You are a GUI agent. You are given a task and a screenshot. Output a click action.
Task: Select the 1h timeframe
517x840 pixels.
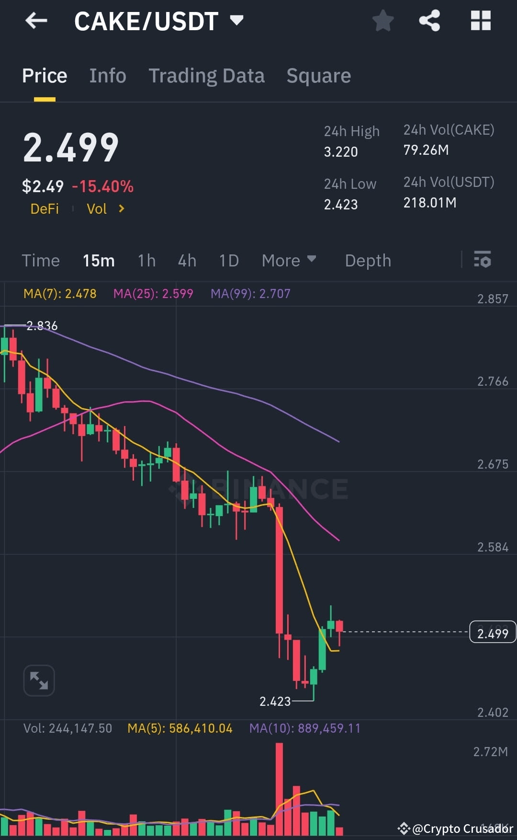click(146, 260)
